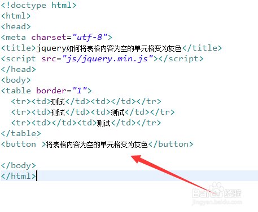Image resolution: width=258 pixels, height=212 pixels.
Task: Click the closing </table> tag line
Action: coord(21,134)
